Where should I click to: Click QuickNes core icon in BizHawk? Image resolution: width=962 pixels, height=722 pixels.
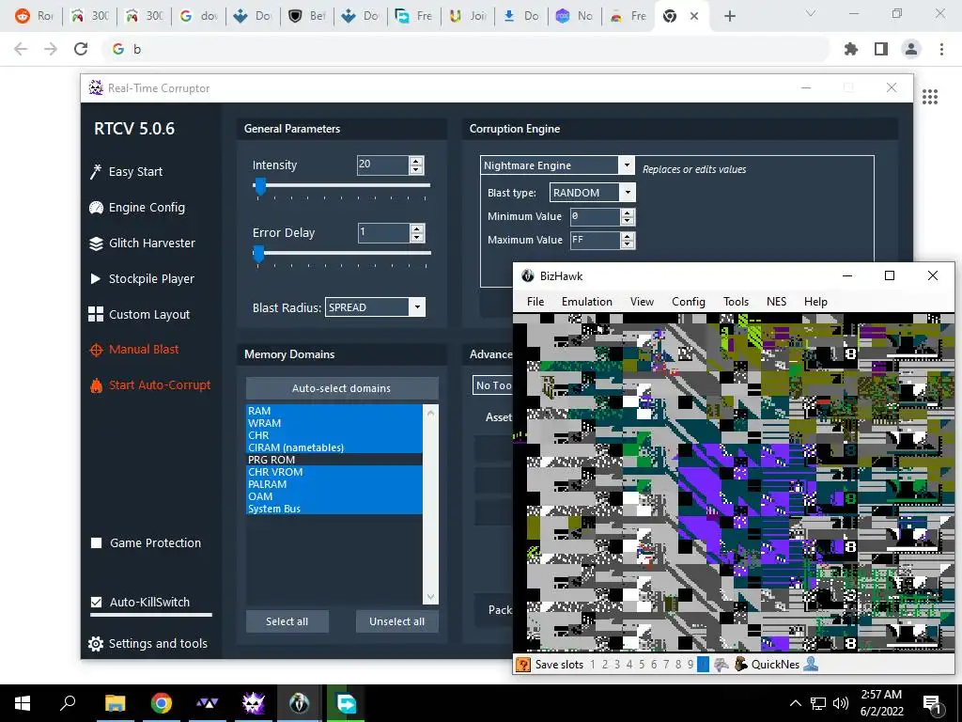[741, 665]
